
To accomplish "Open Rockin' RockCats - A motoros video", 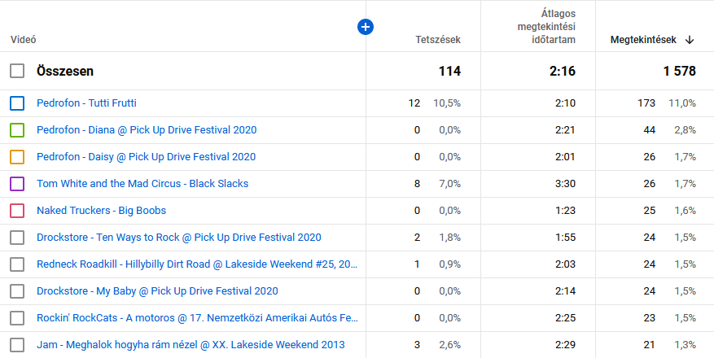I will (197, 318).
